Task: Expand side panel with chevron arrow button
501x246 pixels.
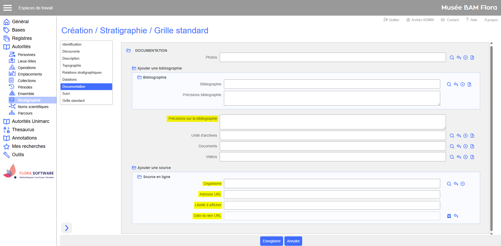Action: click(x=67, y=228)
